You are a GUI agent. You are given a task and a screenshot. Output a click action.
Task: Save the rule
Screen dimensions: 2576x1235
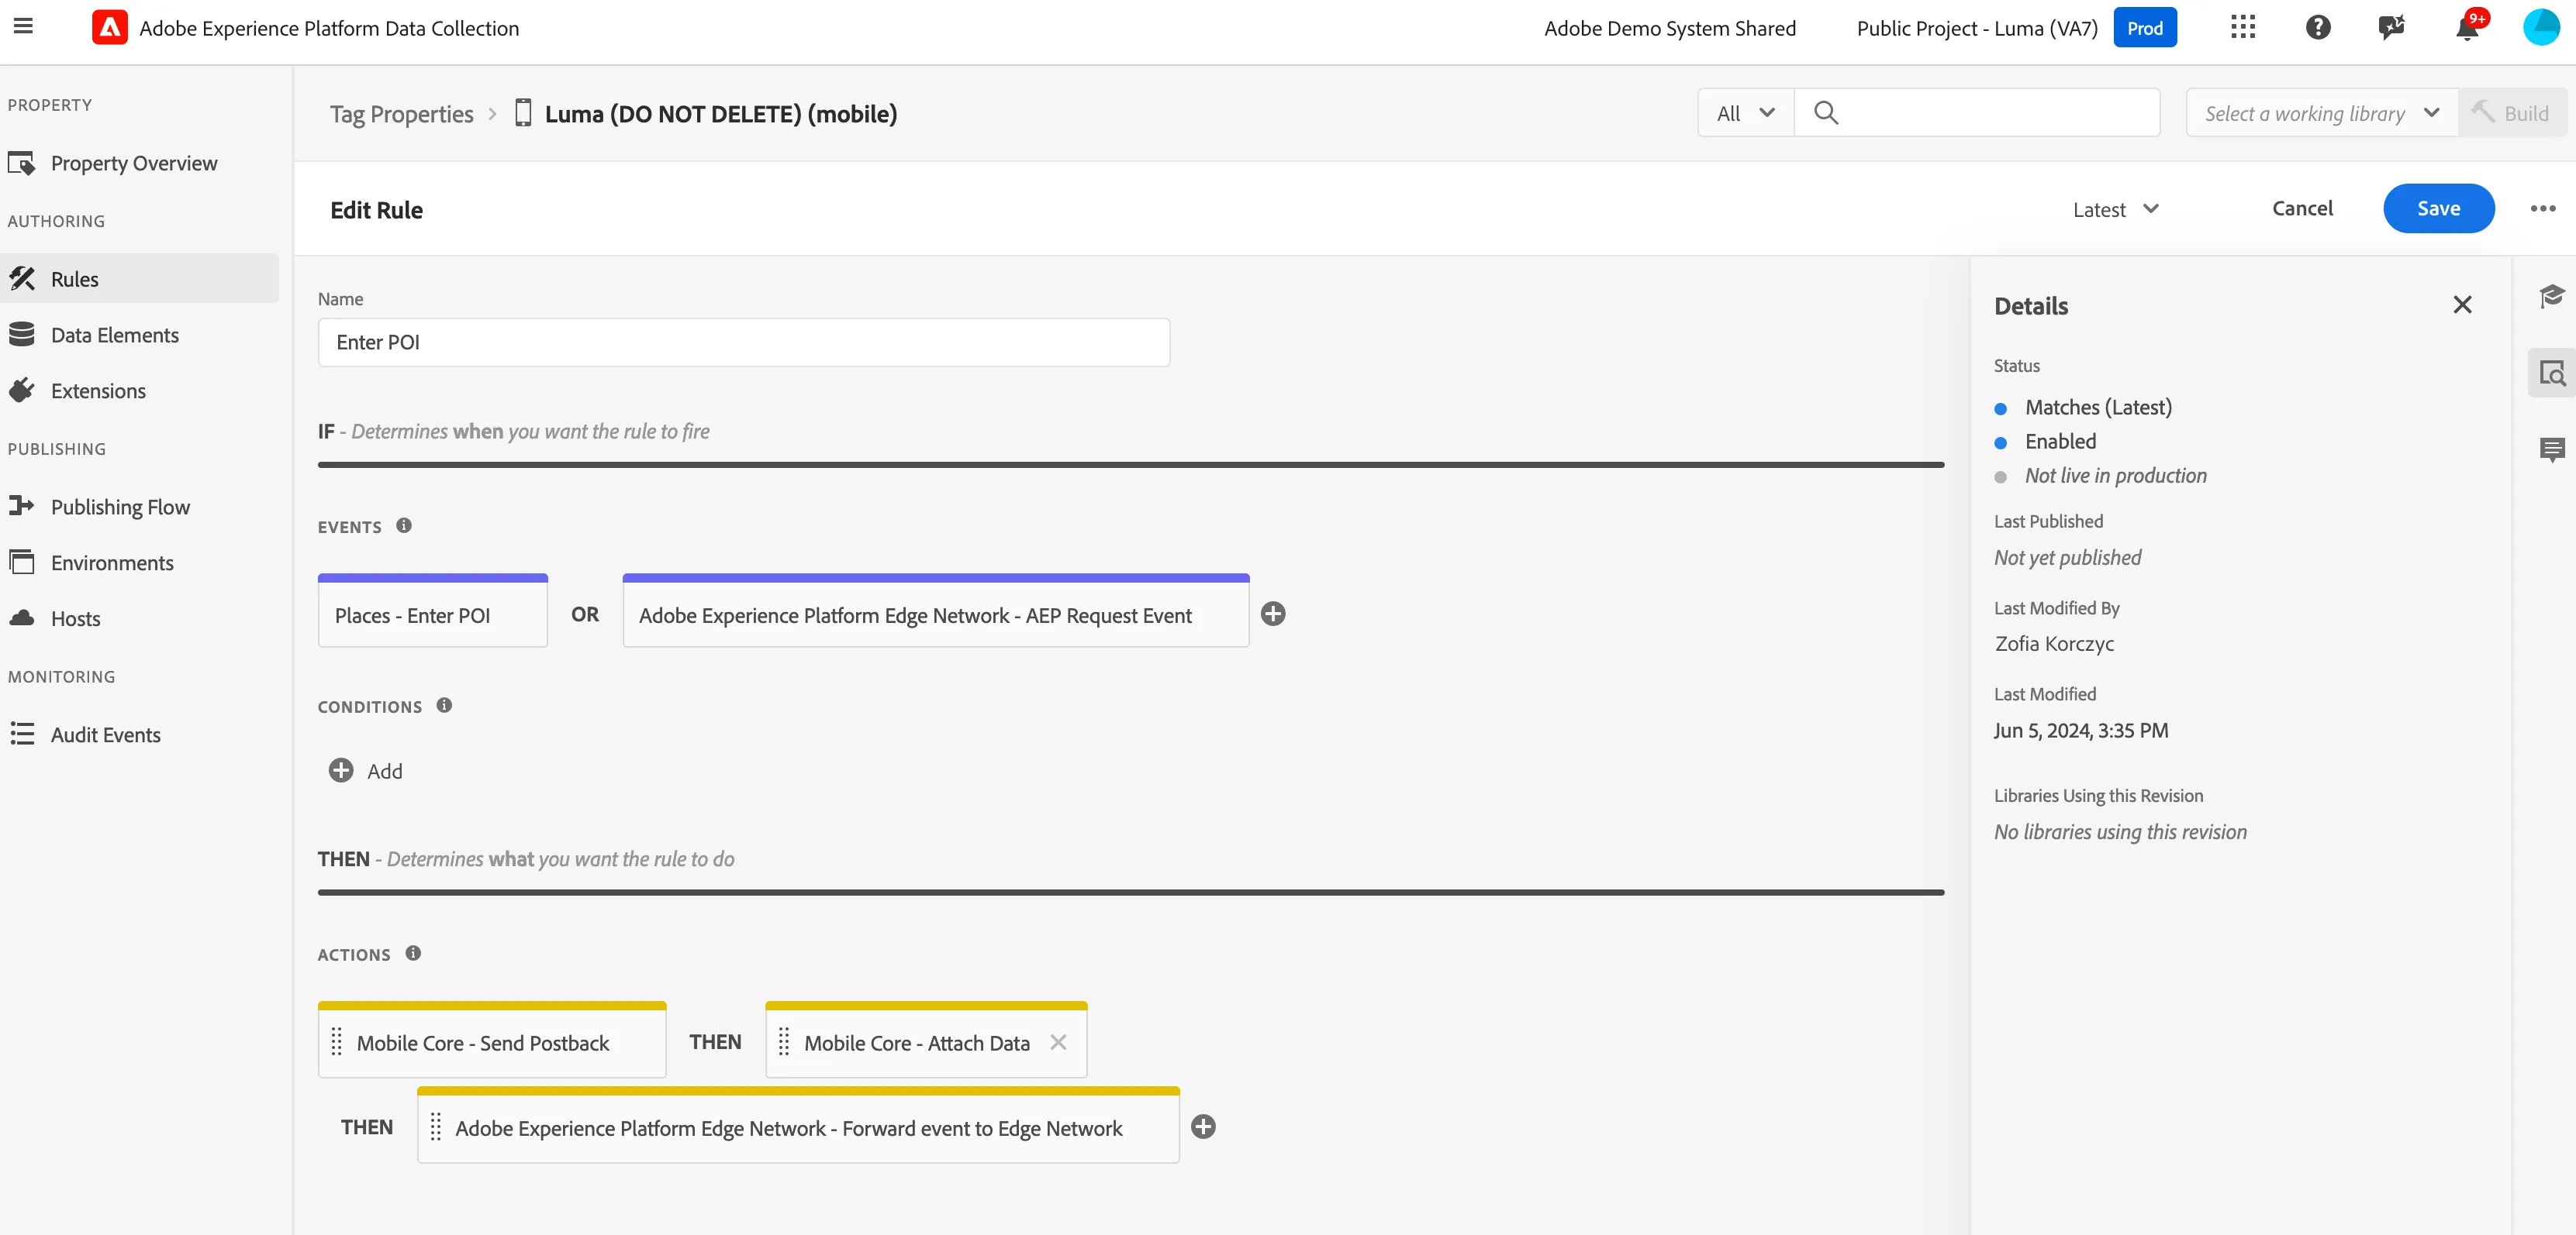(x=2438, y=208)
